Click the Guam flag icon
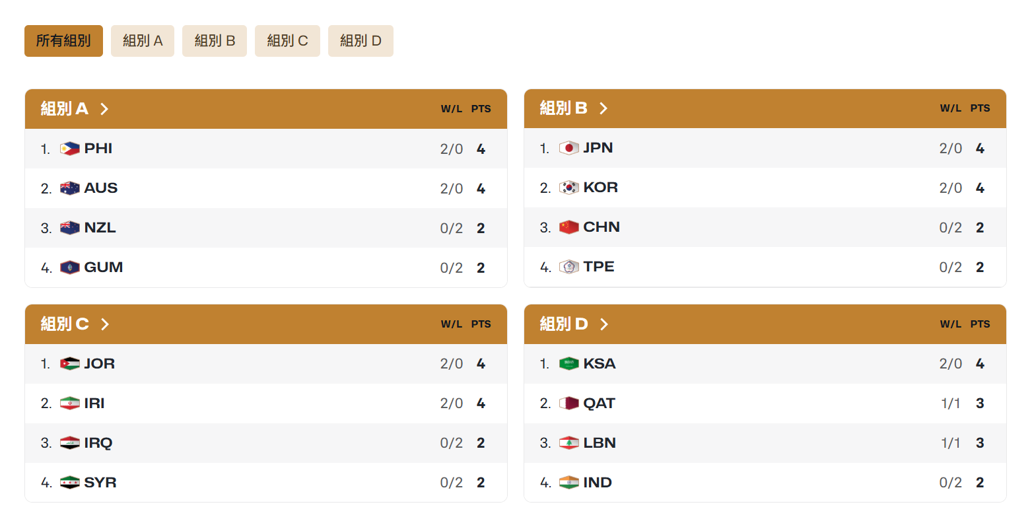Screen dimensions: 1032x527 69,267
